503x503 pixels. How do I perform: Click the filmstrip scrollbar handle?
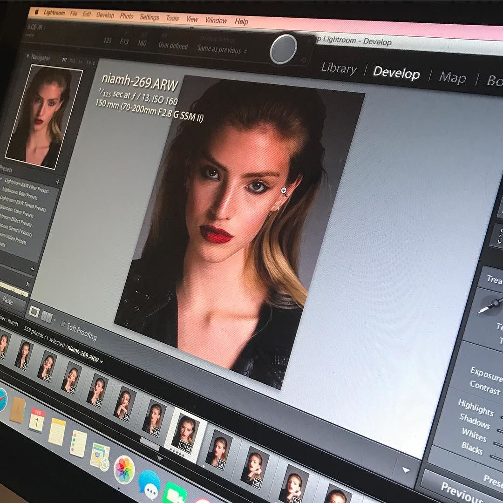coord(150,443)
